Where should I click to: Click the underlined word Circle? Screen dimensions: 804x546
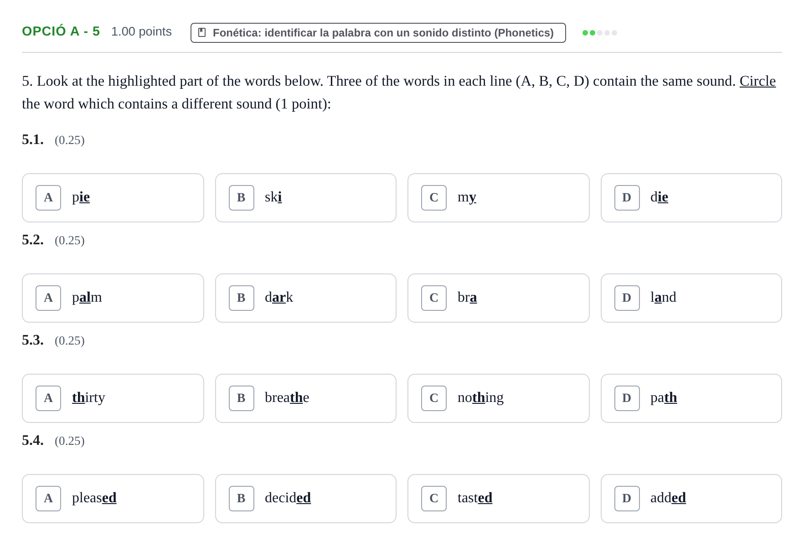[758, 81]
